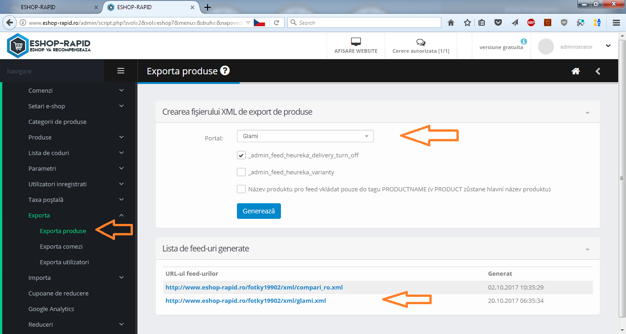This screenshot has height=334, width=626.
Task: Collapse the Lista de feed-uri generate panel
Action: [x=588, y=249]
